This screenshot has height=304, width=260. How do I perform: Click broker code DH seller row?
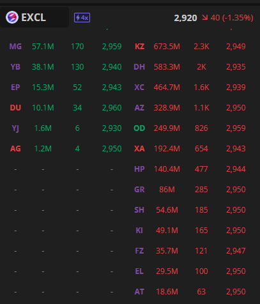tap(139, 67)
